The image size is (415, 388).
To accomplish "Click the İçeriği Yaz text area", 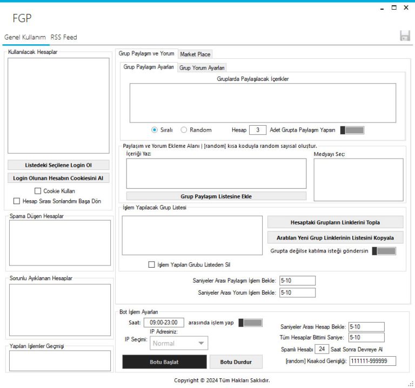I will [216, 173].
